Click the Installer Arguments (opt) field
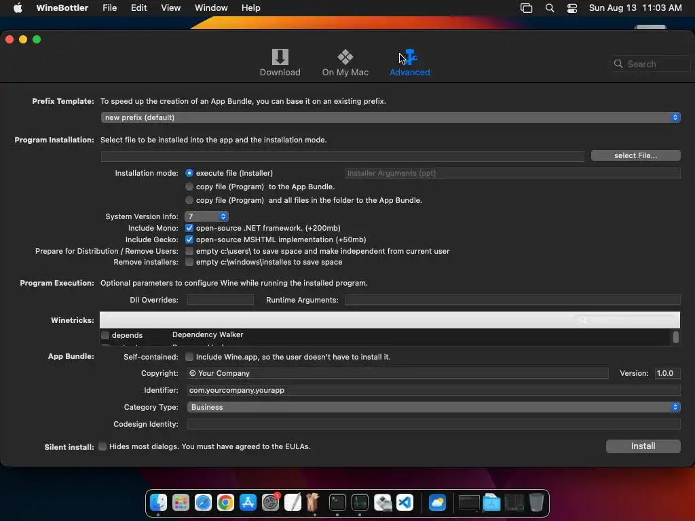The height and width of the screenshot is (521, 695). point(512,173)
